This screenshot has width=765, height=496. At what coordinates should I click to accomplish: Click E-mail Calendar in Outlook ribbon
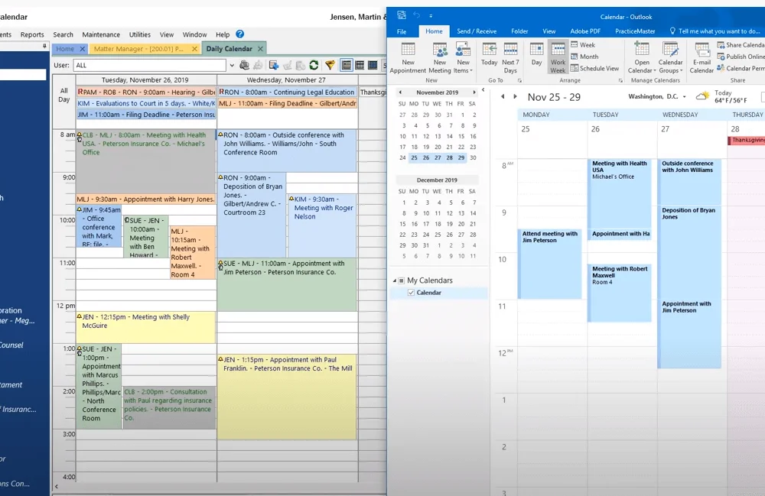(x=702, y=57)
